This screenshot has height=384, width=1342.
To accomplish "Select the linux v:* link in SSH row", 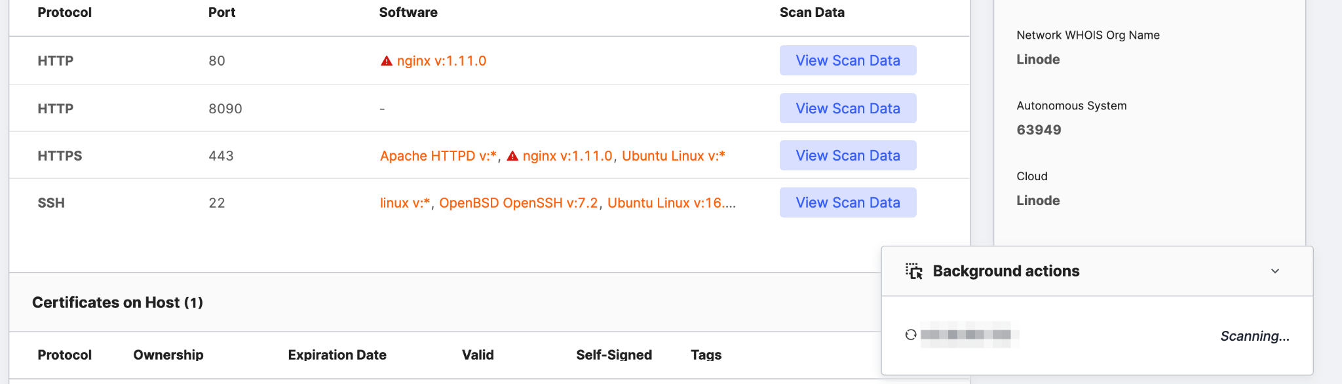I will click(404, 203).
